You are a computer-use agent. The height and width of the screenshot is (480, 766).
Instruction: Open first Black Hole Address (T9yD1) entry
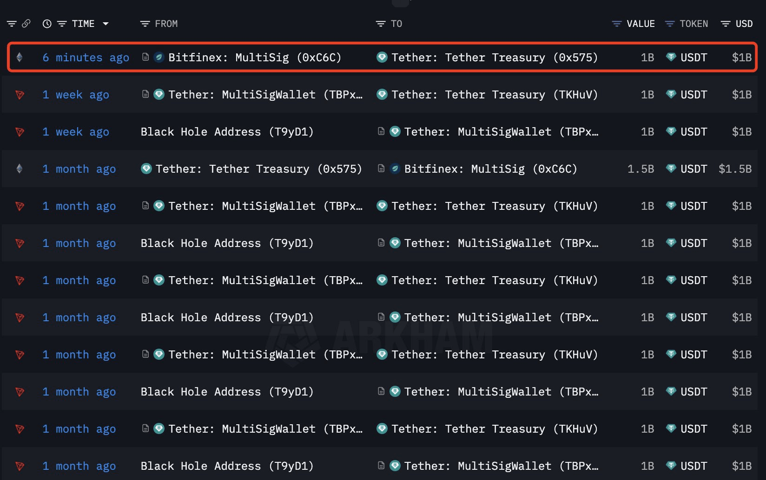coord(227,132)
